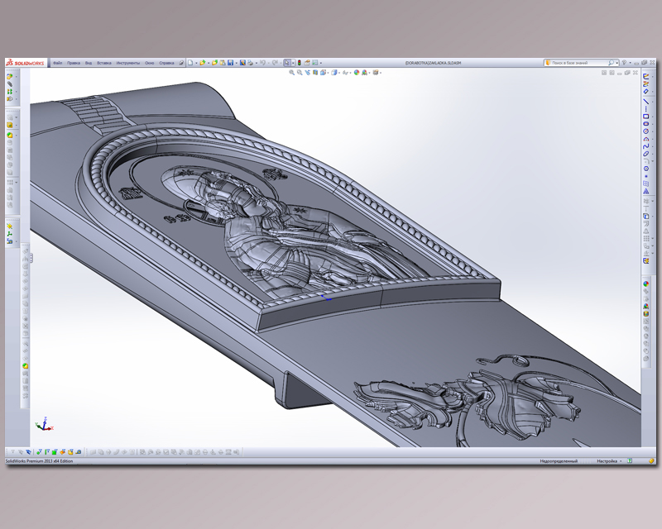Expand the Open file dropdown arrow
The image size is (662, 529).
209,63
